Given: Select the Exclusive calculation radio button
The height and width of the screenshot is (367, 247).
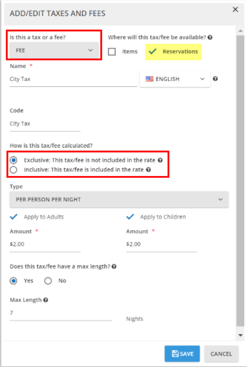Looking at the screenshot, I should point(14,160).
